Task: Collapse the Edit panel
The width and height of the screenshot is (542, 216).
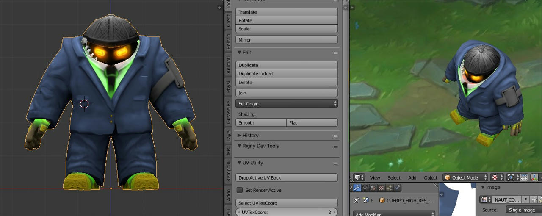Action: [x=239, y=53]
